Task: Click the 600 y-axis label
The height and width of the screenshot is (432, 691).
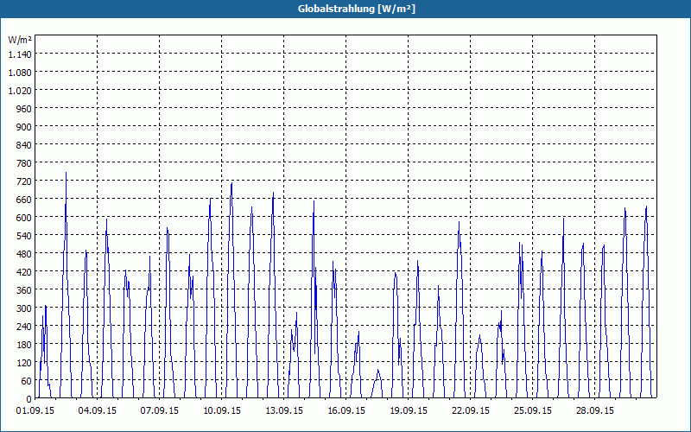Action: (x=24, y=218)
